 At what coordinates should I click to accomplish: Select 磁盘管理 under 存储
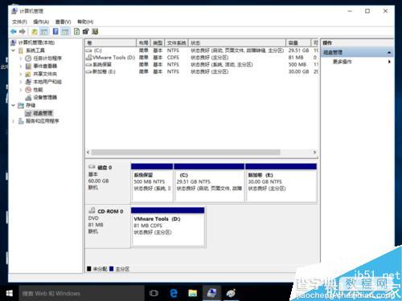pos(43,113)
